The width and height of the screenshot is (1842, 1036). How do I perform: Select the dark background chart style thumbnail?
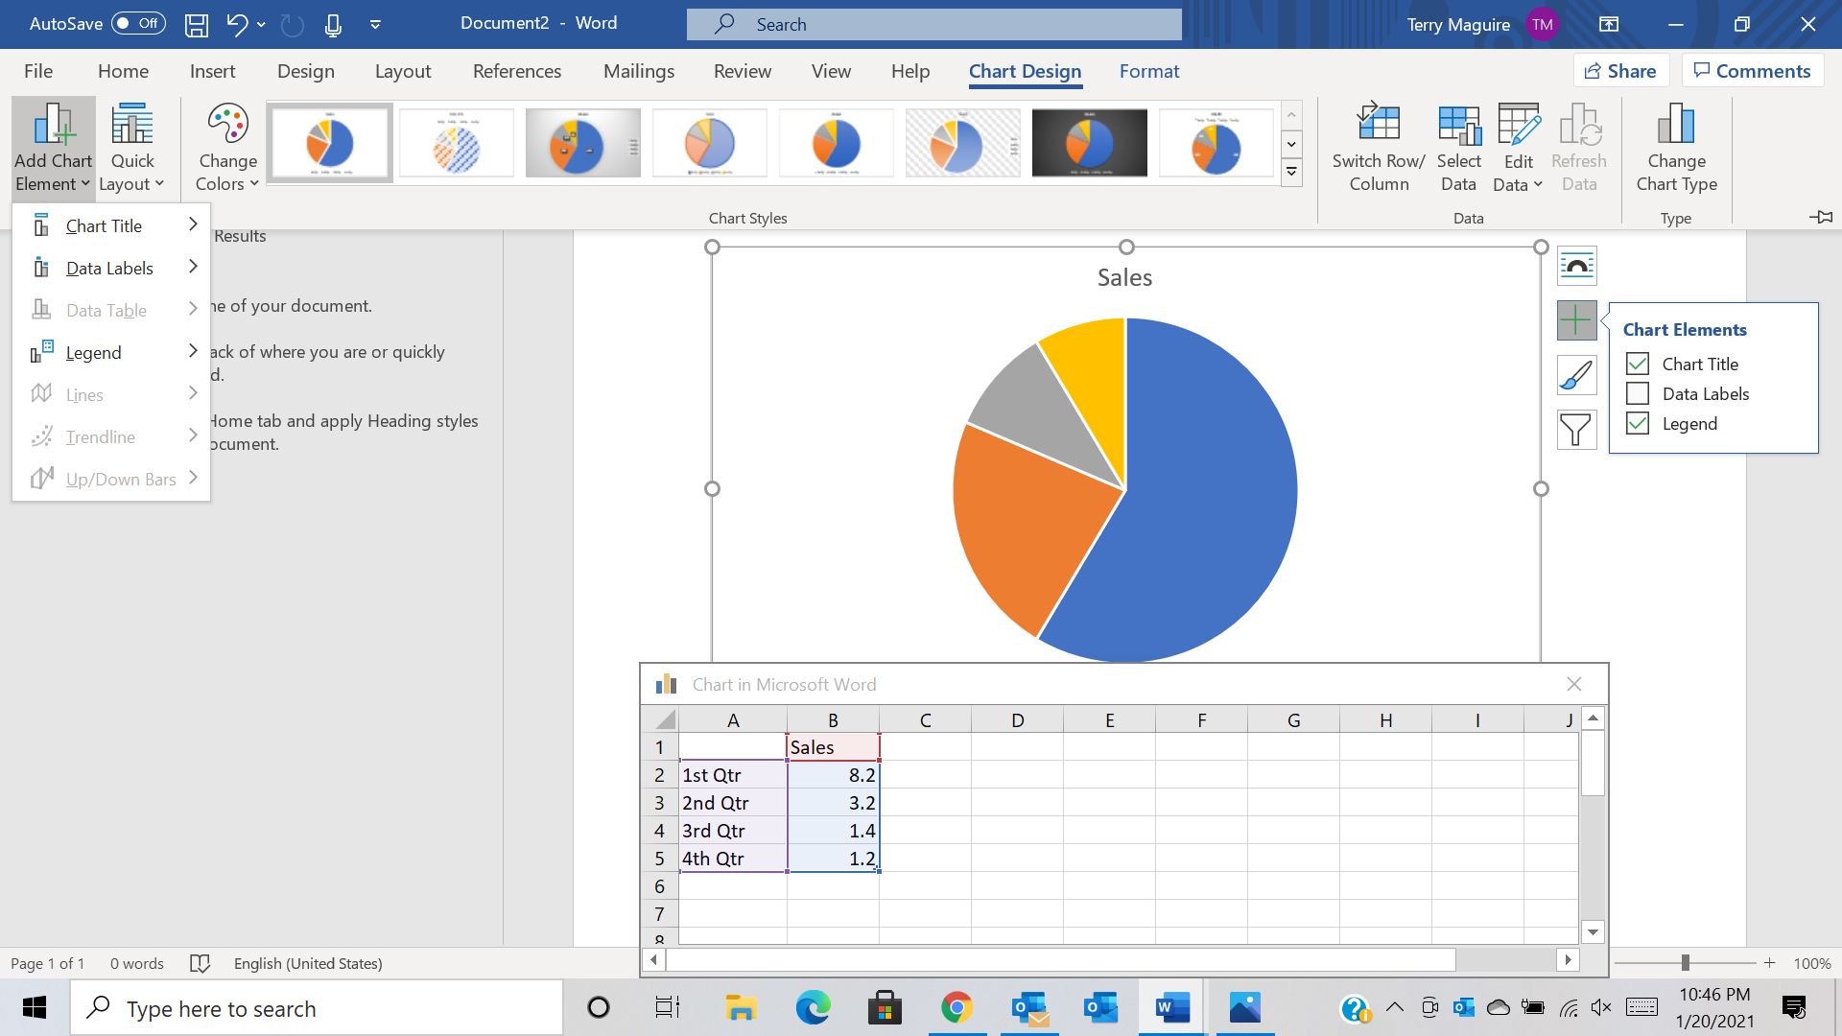(x=1089, y=143)
